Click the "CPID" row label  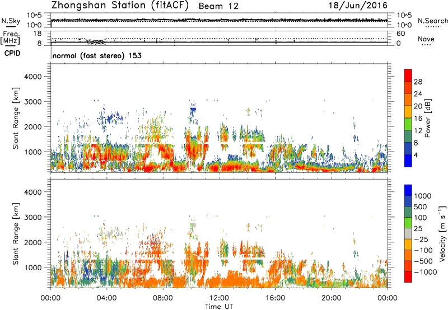[x=12, y=53]
